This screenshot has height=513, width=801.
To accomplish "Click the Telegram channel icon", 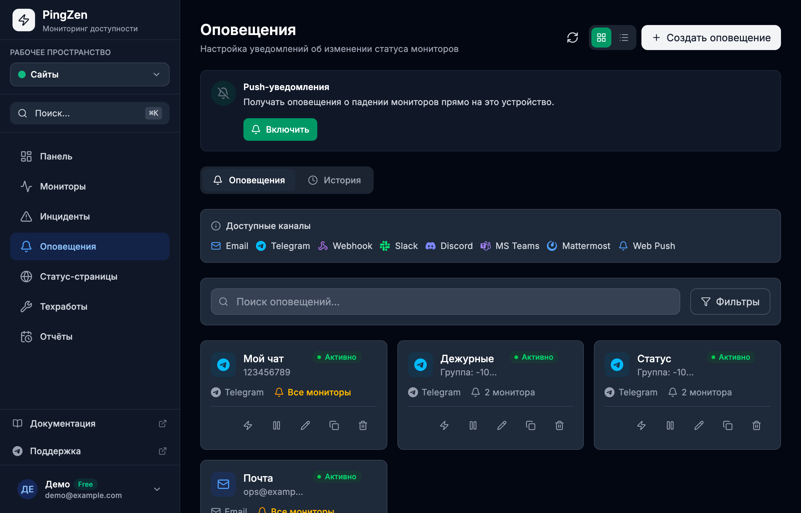I will point(261,246).
